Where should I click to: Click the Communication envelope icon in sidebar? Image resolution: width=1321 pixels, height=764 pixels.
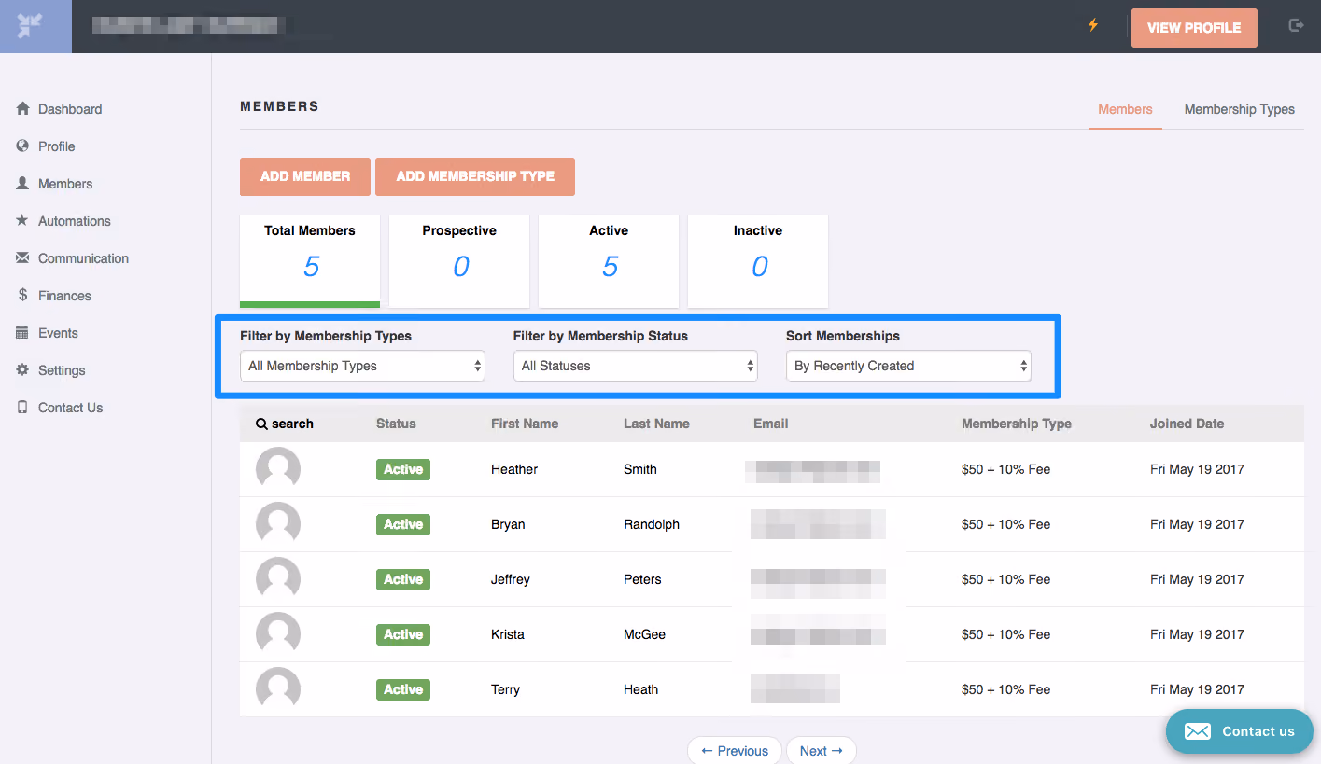(x=23, y=257)
